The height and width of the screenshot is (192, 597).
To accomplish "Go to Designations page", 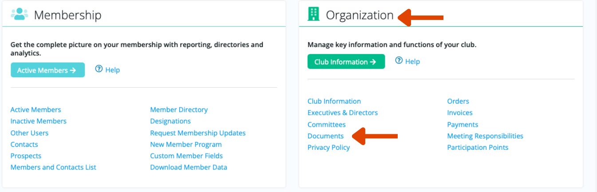I will point(170,121).
